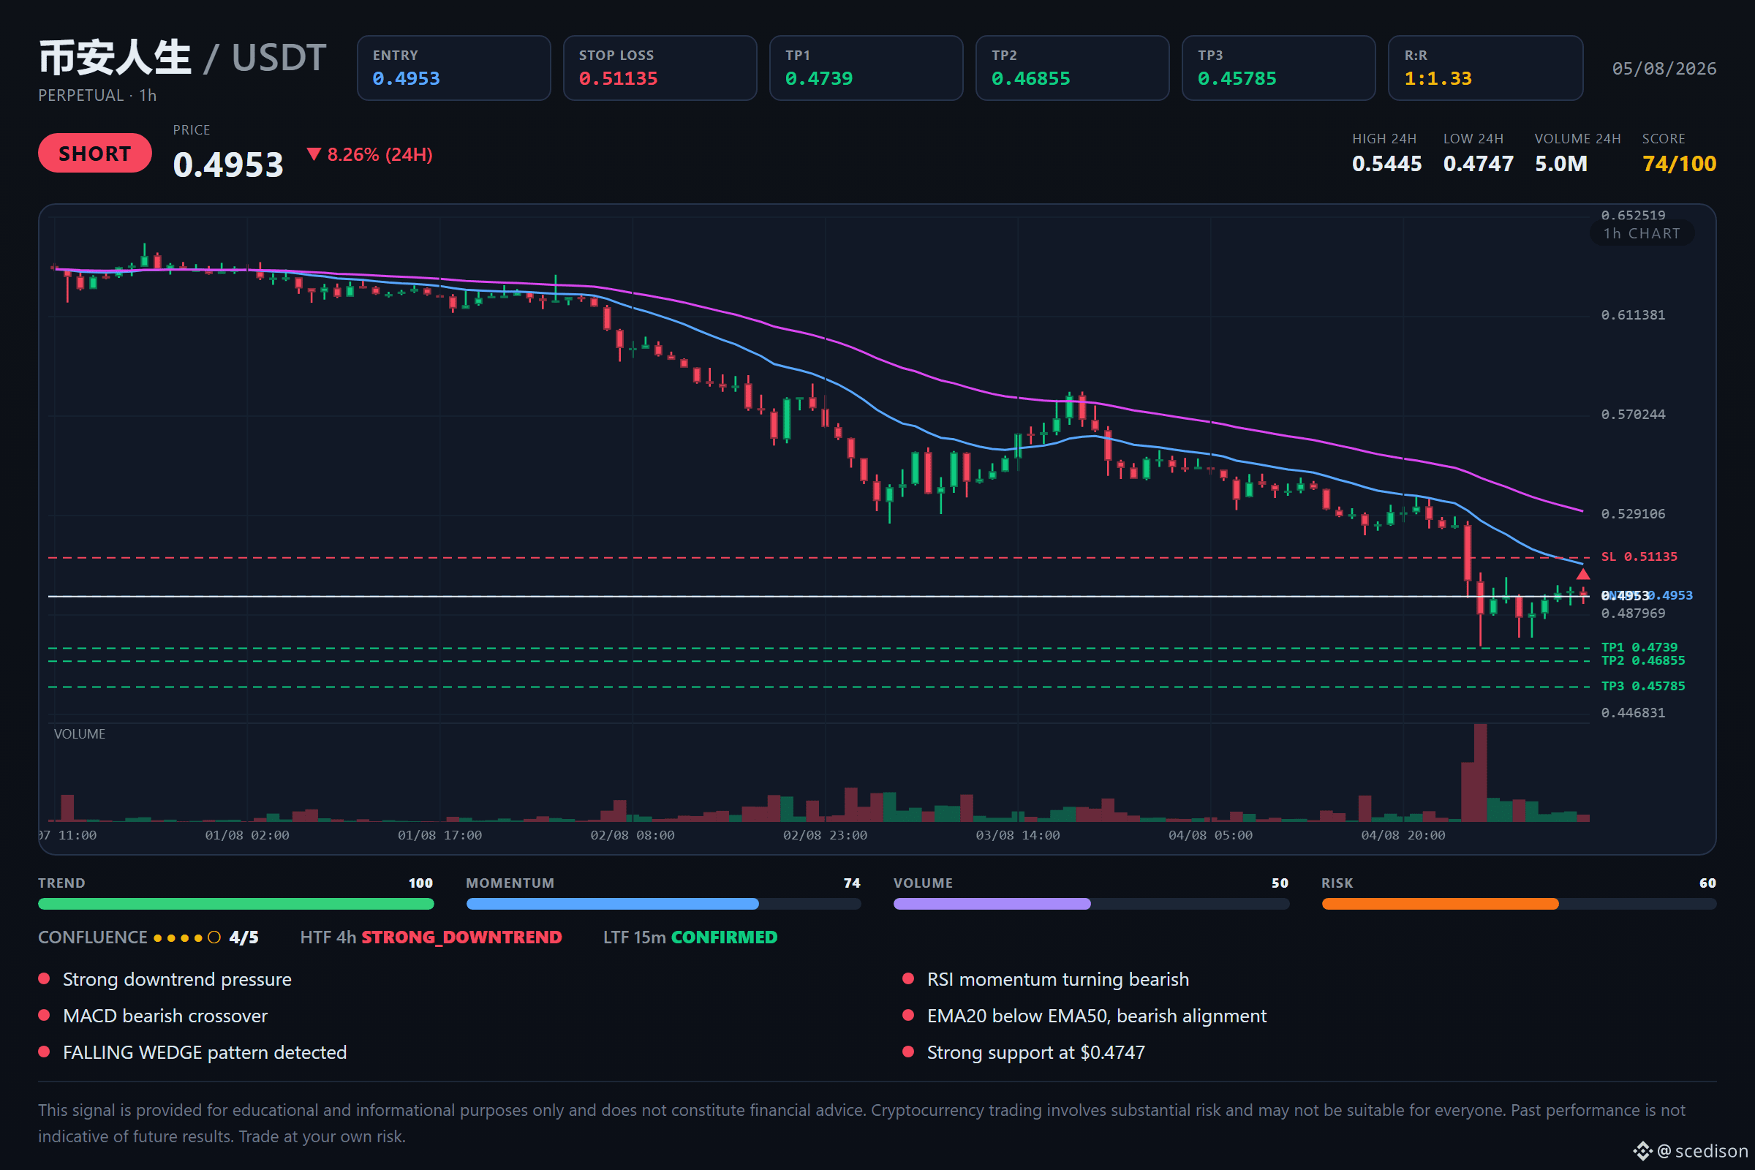Click the LOW 24H value 0.4747
Image resolution: width=1755 pixels, height=1170 pixels.
[x=1478, y=163]
